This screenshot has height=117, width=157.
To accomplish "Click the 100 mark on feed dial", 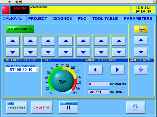I will (73, 67).
